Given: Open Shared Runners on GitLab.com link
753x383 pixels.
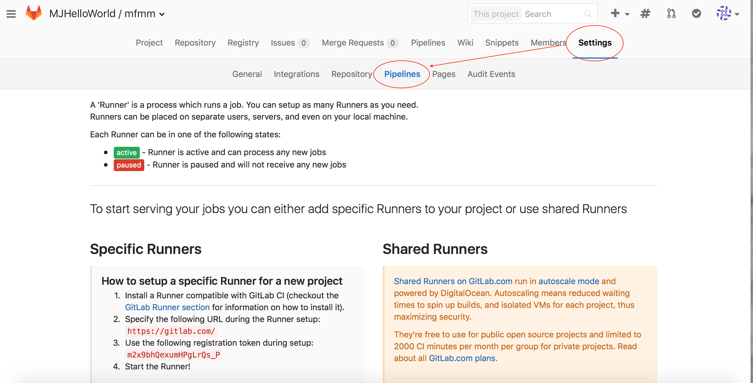Looking at the screenshot, I should tap(453, 281).
